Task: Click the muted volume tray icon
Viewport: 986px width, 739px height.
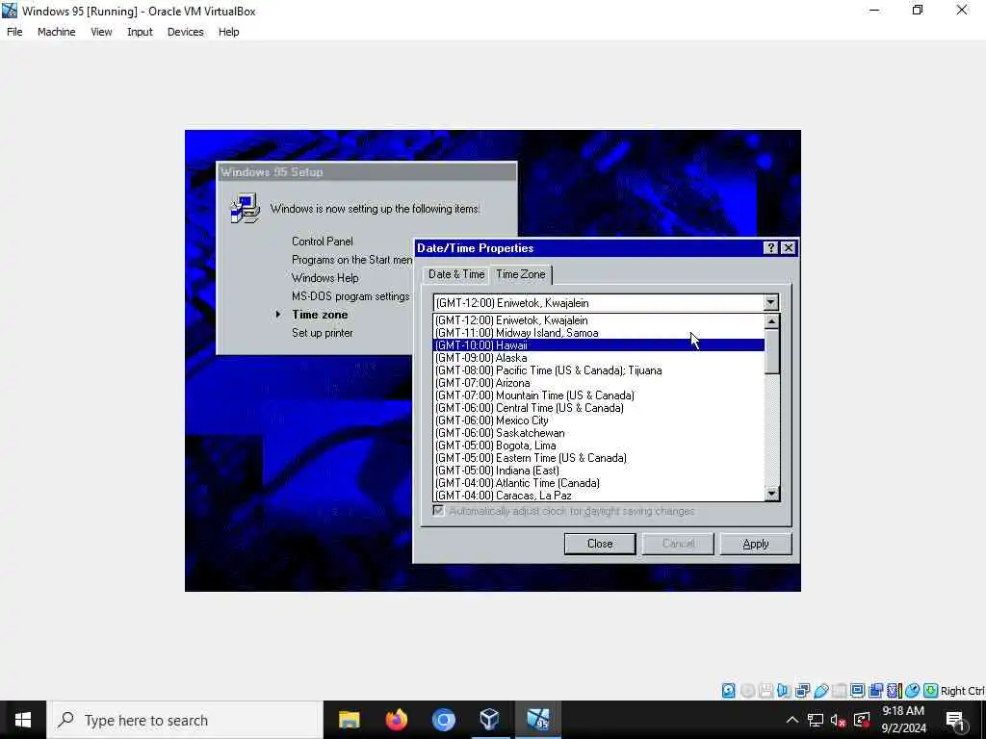Action: [839, 720]
